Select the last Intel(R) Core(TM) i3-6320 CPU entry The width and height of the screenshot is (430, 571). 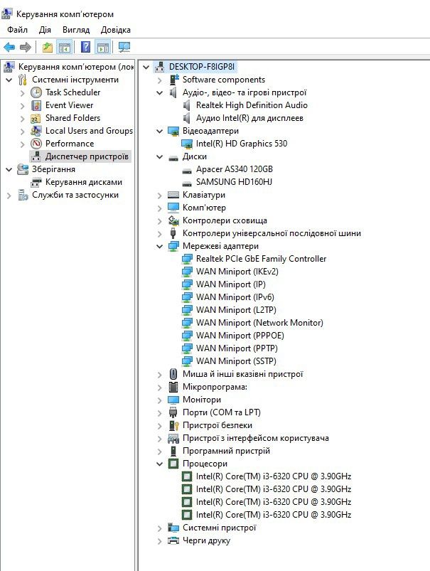[x=274, y=515]
